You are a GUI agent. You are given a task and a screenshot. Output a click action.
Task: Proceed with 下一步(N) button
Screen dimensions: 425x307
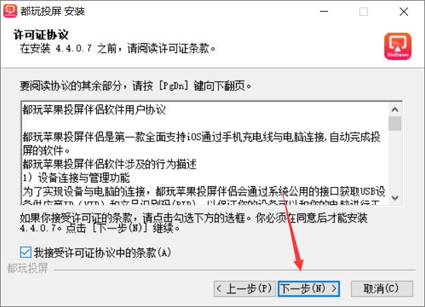(309, 289)
